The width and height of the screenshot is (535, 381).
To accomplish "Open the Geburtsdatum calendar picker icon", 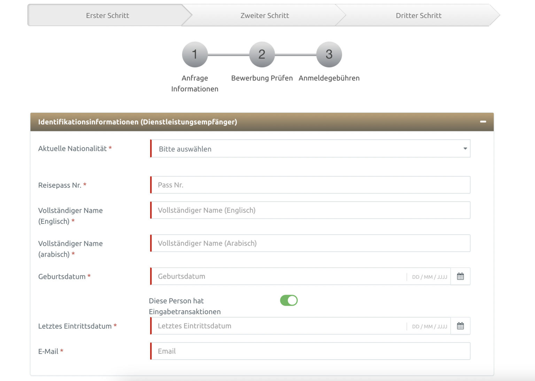I will (x=460, y=276).
